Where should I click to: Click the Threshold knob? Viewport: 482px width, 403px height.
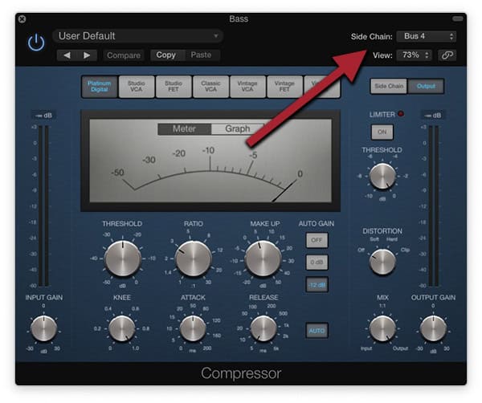click(122, 258)
